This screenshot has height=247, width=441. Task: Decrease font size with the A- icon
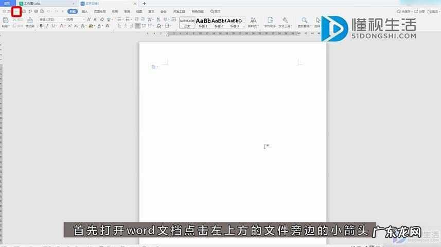pyautogui.click(x=95, y=20)
